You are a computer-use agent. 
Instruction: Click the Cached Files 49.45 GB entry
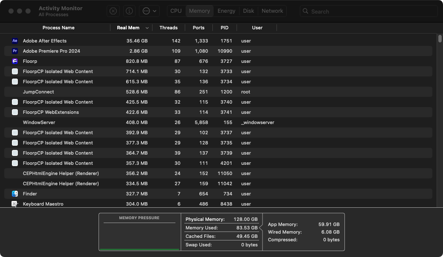pos(222,236)
